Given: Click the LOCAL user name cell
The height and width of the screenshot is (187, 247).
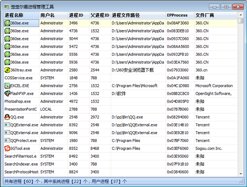Looking at the screenshot, I should click(46, 109).
